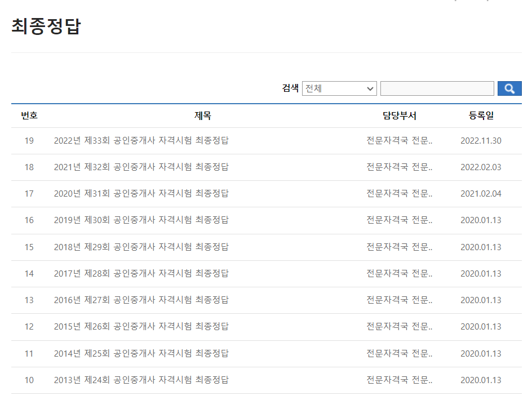
Task: Open 2016년 제27회 공인중개사 자격시험 최종정답
Action: [141, 300]
